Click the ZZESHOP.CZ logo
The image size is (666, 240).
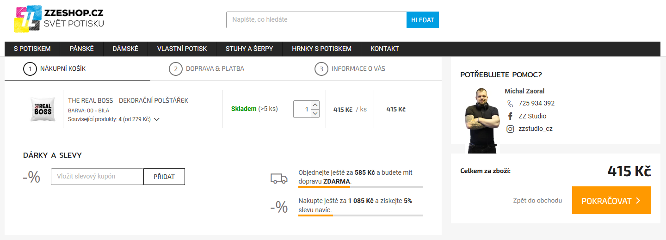click(59, 19)
